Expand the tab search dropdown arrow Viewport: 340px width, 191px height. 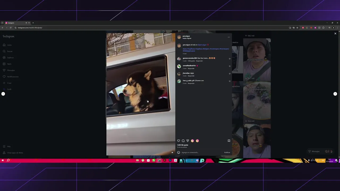[x=2, y=23]
